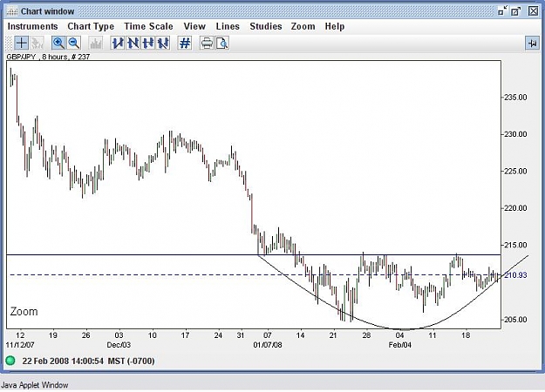Open the Chart Type menu

(91, 26)
